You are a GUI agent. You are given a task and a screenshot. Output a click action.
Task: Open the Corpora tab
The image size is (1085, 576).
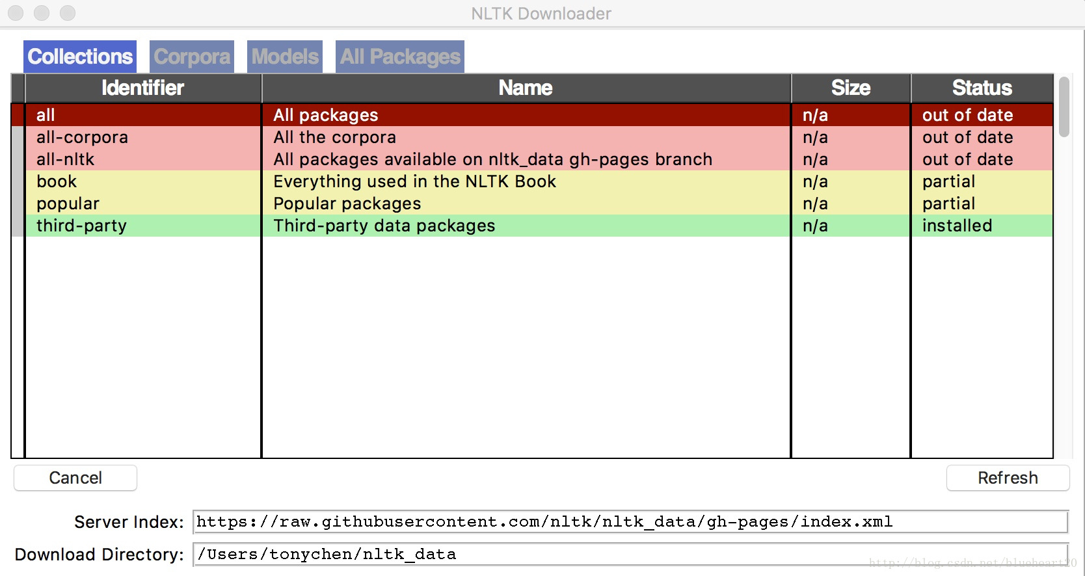tap(192, 57)
